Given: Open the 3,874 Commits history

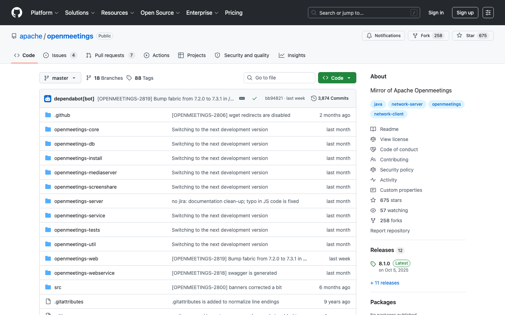Looking at the screenshot, I should [330, 98].
